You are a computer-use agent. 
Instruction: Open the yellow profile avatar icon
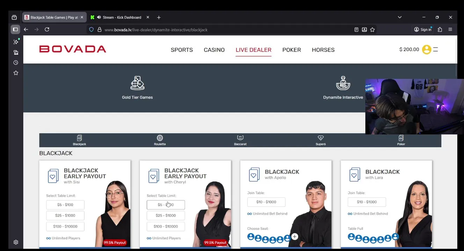click(426, 50)
